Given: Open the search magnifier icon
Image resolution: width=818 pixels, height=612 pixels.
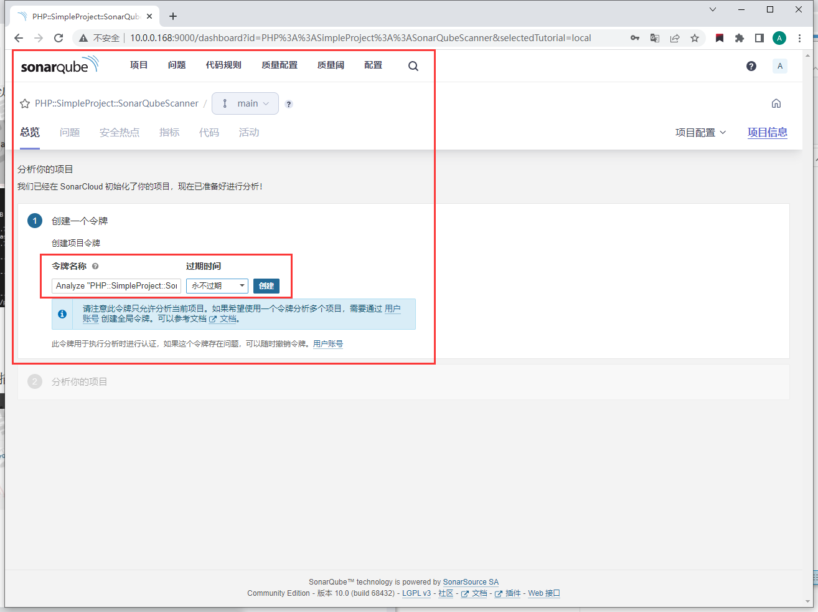Looking at the screenshot, I should (x=413, y=66).
